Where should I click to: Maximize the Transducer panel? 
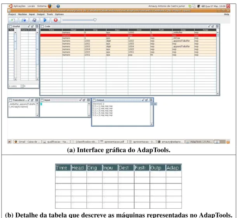tap(32, 100)
